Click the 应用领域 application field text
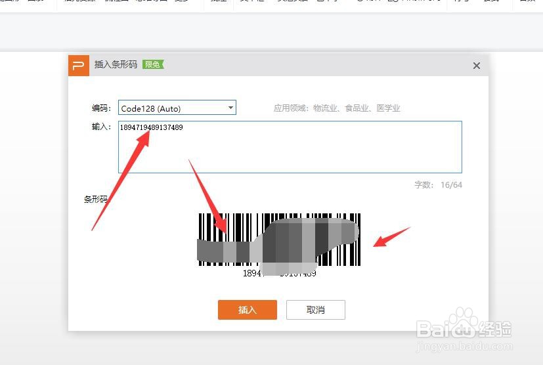 point(337,108)
